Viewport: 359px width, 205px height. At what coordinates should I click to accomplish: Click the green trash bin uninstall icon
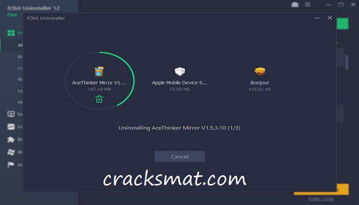(x=99, y=99)
